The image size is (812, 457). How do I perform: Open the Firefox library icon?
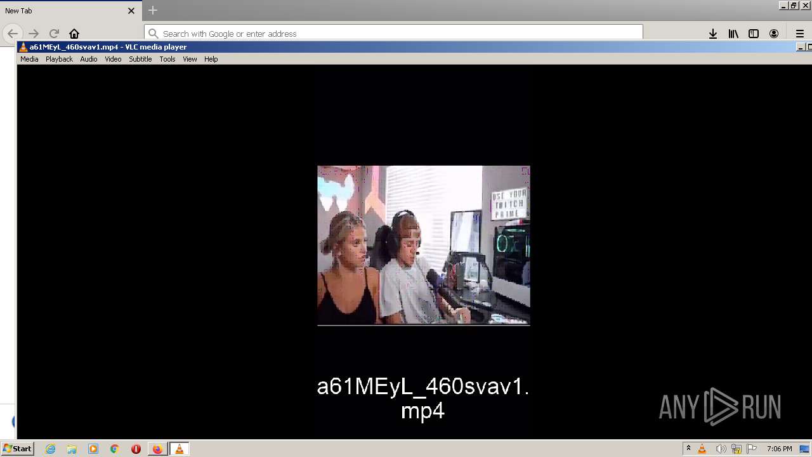(x=733, y=34)
